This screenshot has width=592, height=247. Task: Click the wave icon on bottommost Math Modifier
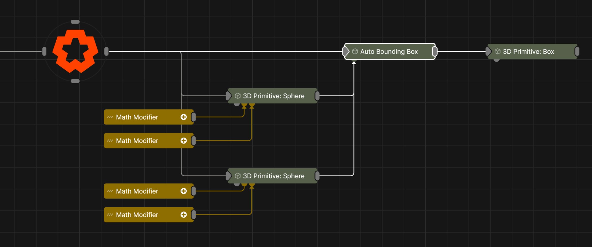click(x=110, y=215)
